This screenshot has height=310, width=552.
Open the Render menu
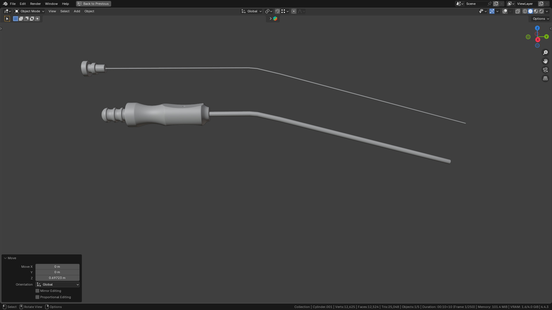tap(35, 4)
